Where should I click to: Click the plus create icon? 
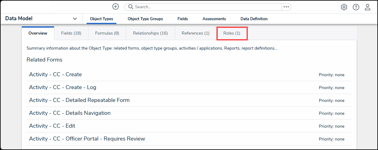point(115,6)
